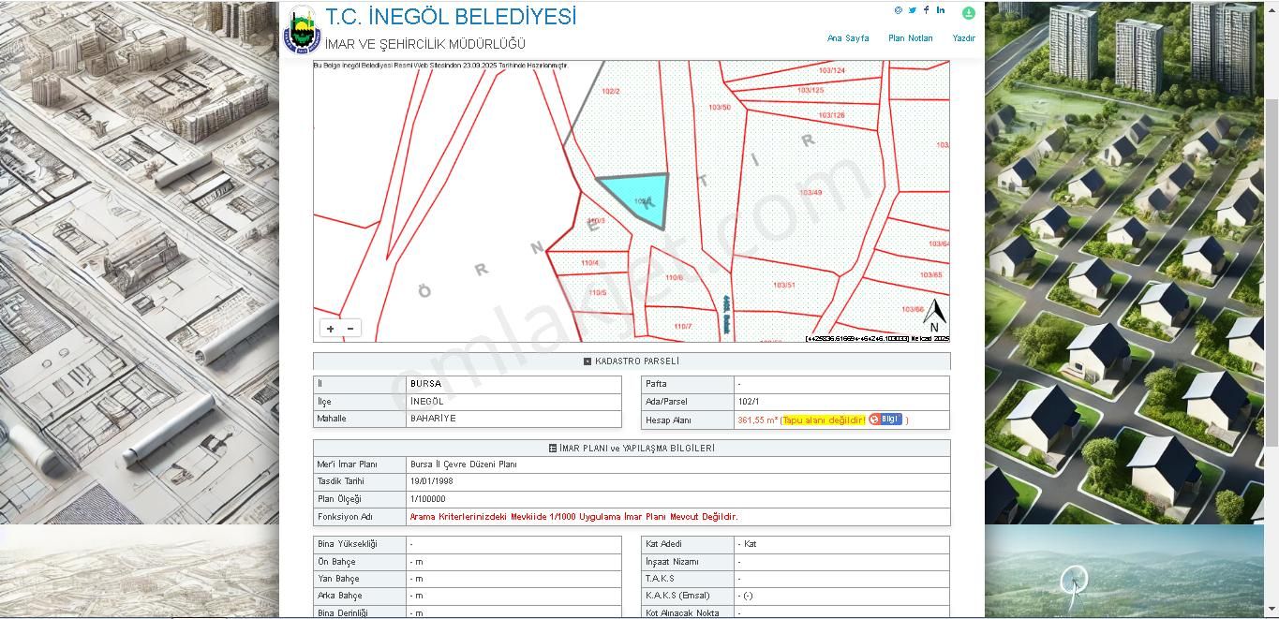Click parcel 103/49 on the map
The image size is (1279, 619).
[x=811, y=193]
